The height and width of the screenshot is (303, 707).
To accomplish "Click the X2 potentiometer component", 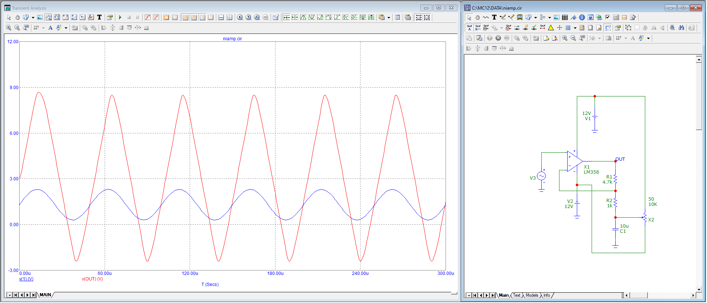I will [645, 218].
